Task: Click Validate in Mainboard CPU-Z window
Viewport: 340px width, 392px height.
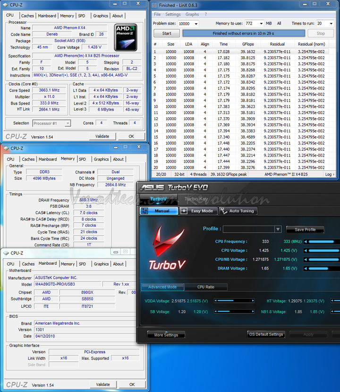Action: 103,384
